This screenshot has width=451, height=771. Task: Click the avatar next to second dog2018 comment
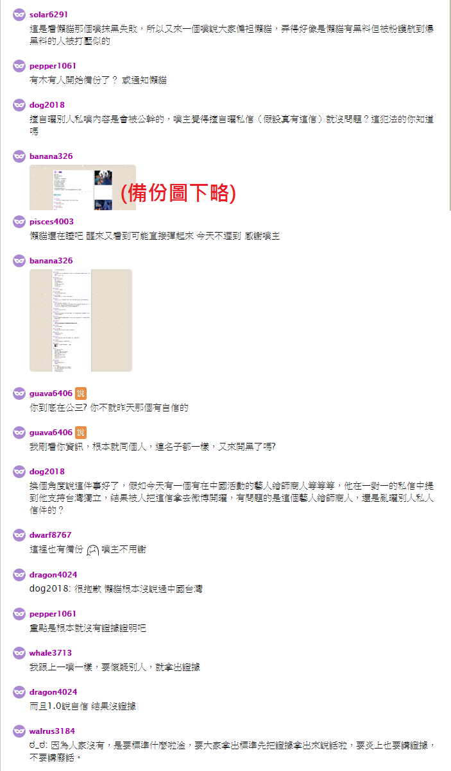(19, 472)
